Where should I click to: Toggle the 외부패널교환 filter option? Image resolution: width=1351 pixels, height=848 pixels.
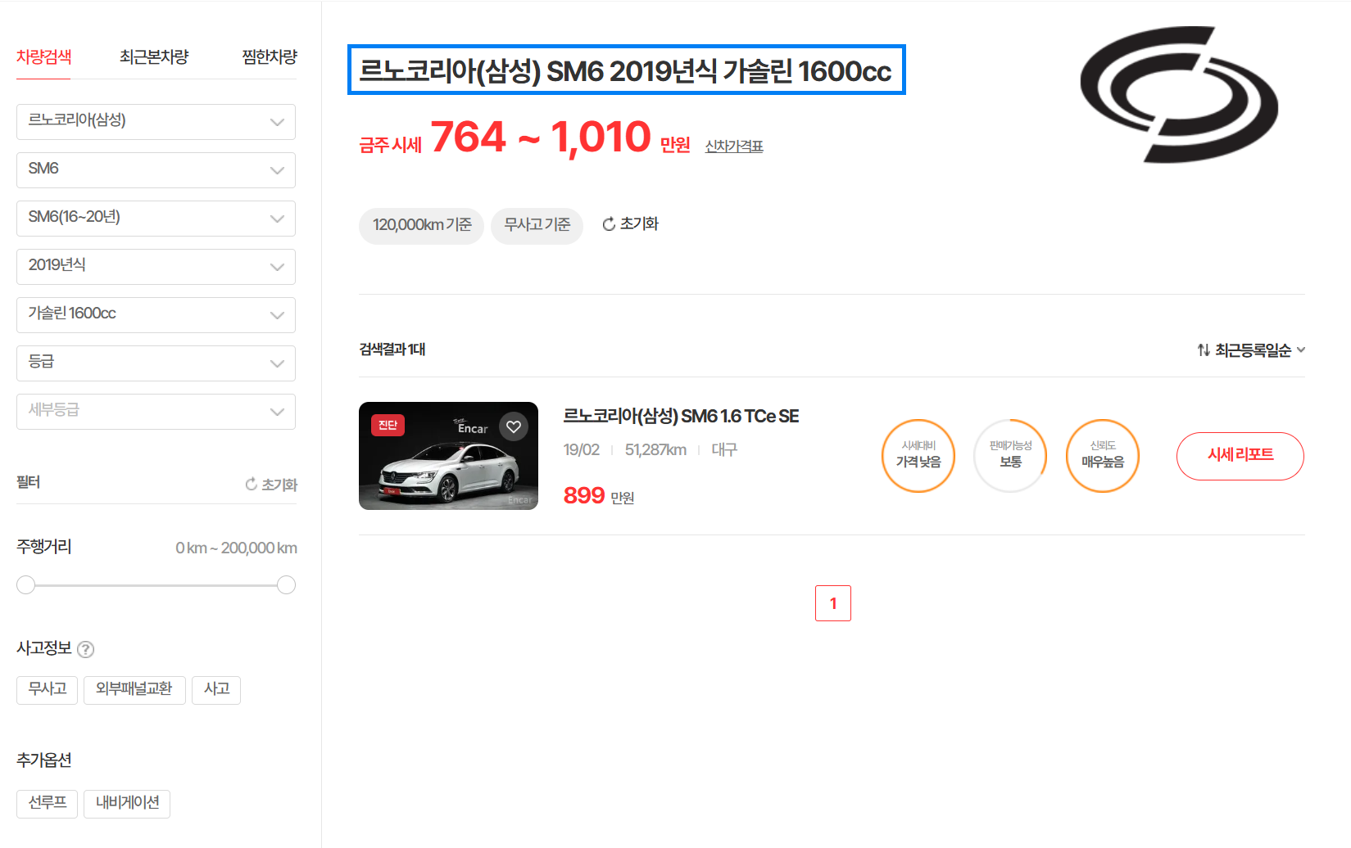(x=134, y=689)
